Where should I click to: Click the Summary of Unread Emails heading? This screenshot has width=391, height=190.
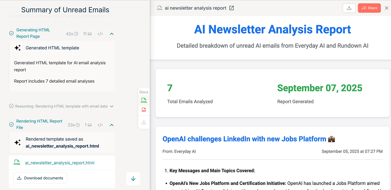click(x=65, y=10)
